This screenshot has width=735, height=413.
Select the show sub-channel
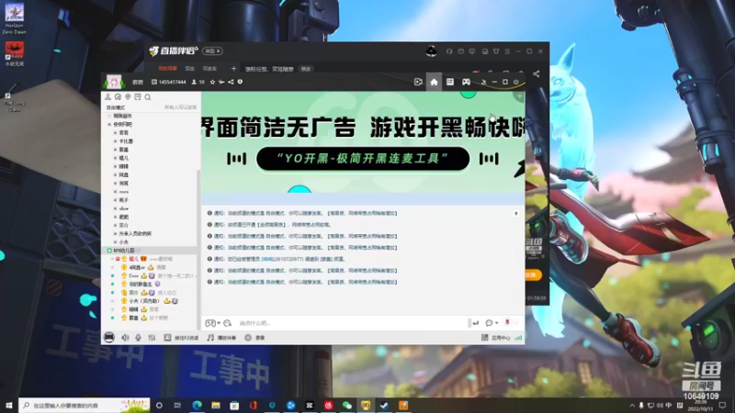pyautogui.click(x=124, y=209)
